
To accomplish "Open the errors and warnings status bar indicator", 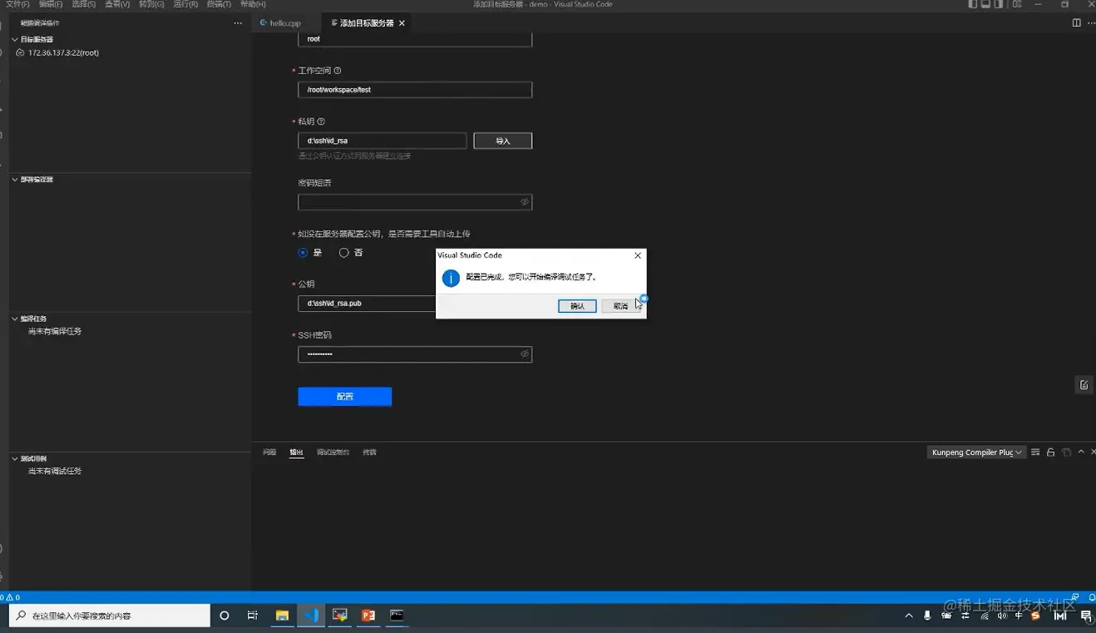I will click(10, 597).
